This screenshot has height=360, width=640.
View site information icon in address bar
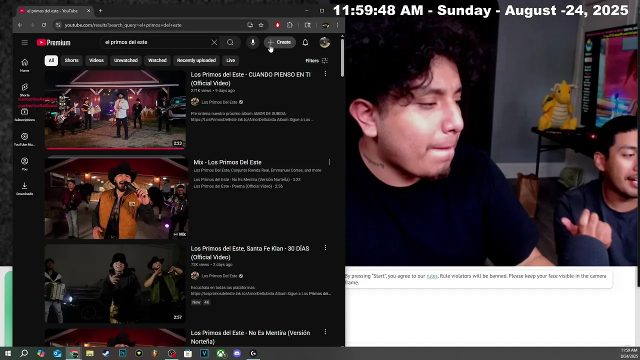click(x=58, y=25)
